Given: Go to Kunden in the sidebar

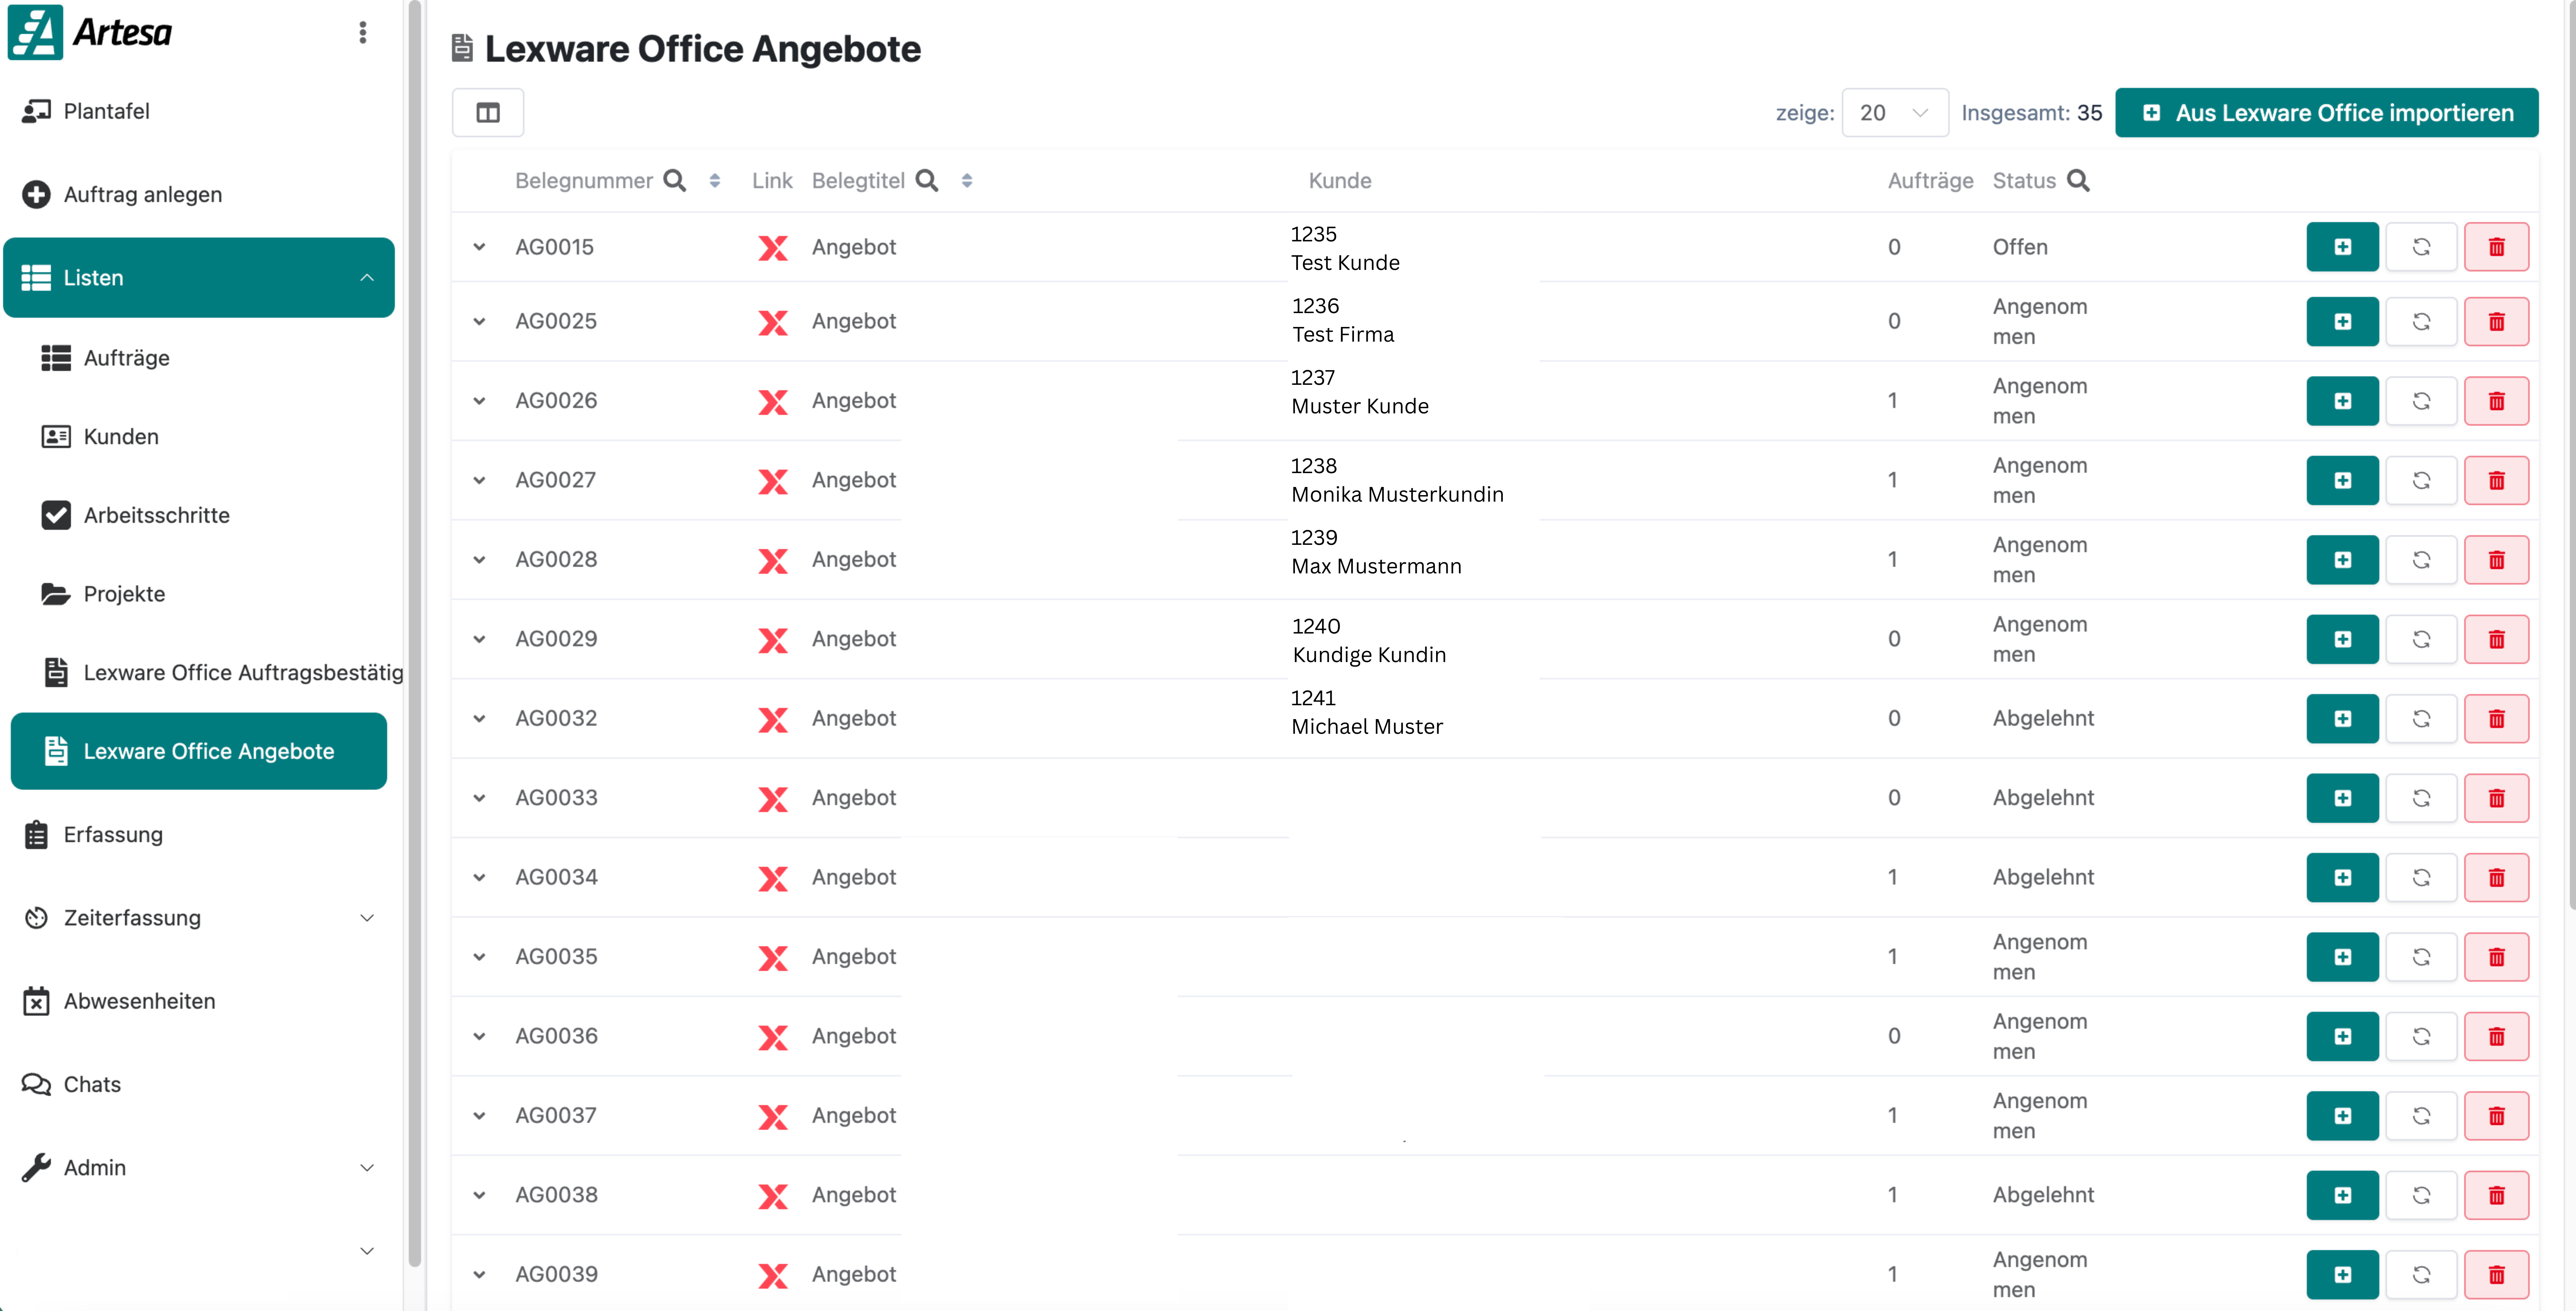Looking at the screenshot, I should [x=121, y=437].
